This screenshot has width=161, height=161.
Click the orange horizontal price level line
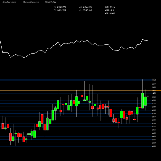click(80, 91)
